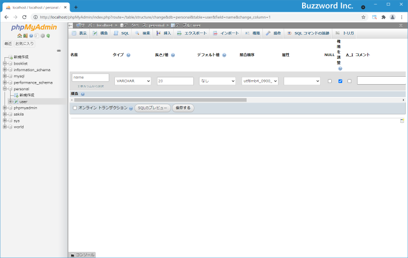Open the VARCHAR type dropdown
This screenshot has width=408, height=258.
click(x=133, y=81)
